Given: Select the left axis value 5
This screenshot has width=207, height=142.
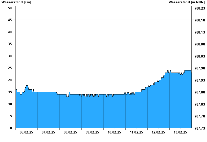Looking at the screenshot, I should [11, 116].
